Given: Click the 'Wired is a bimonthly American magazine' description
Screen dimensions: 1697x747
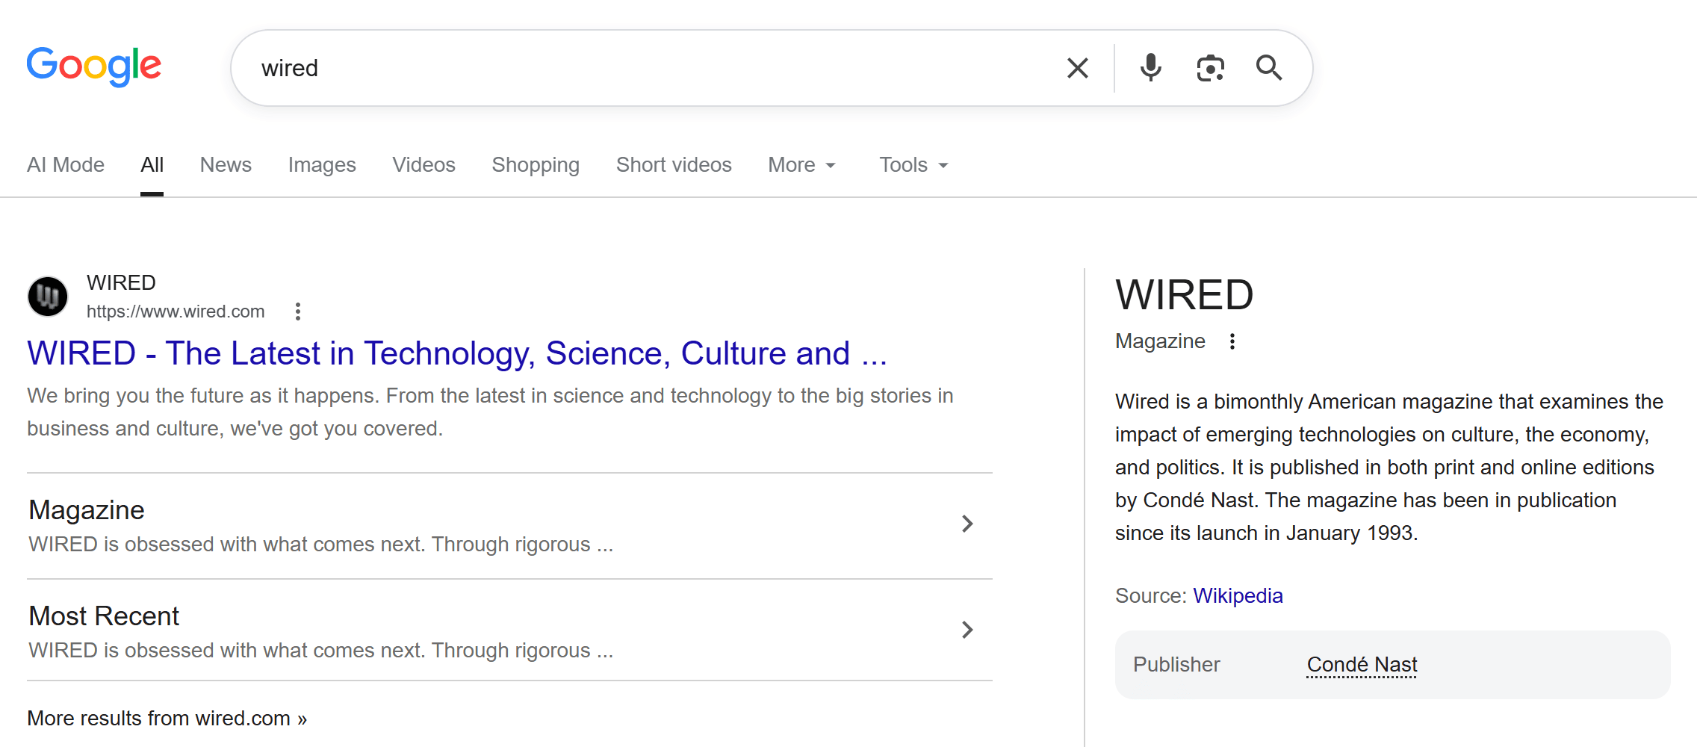Looking at the screenshot, I should (1389, 468).
